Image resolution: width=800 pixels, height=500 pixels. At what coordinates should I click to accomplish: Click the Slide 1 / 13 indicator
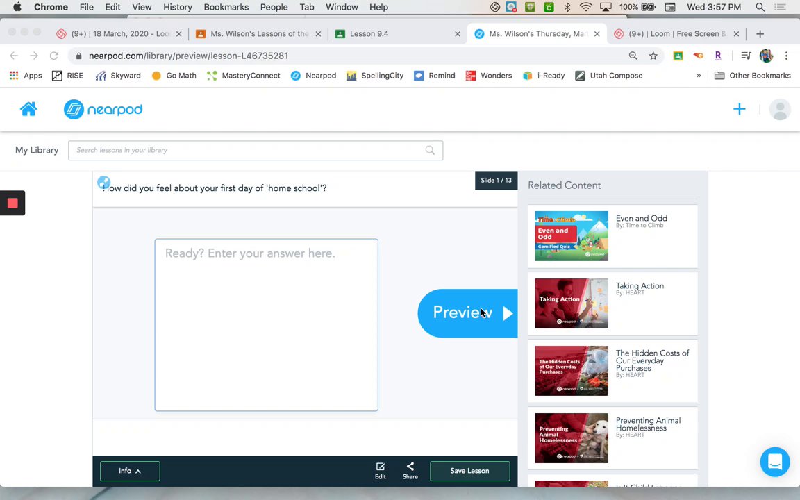(497, 180)
